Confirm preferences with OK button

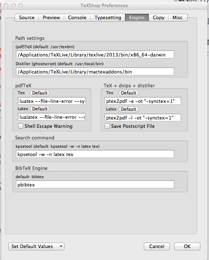[187, 246]
